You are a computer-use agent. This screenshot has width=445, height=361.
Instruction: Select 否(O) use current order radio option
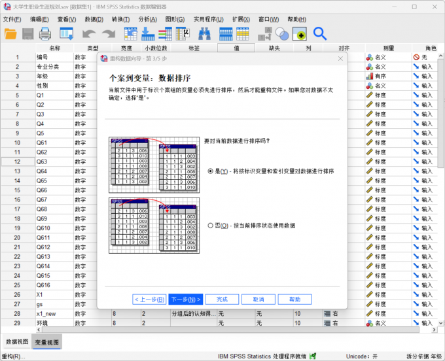(210, 226)
